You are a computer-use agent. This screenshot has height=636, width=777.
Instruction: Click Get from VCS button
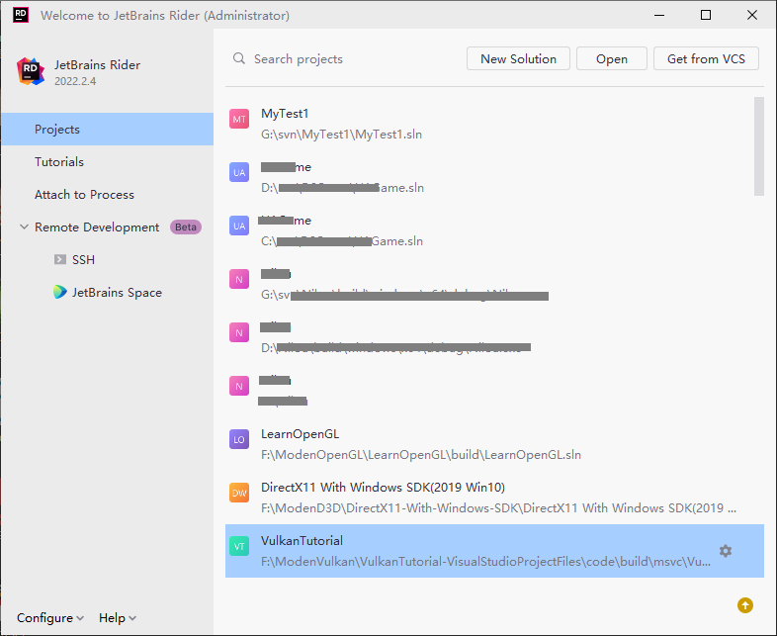[x=706, y=58]
